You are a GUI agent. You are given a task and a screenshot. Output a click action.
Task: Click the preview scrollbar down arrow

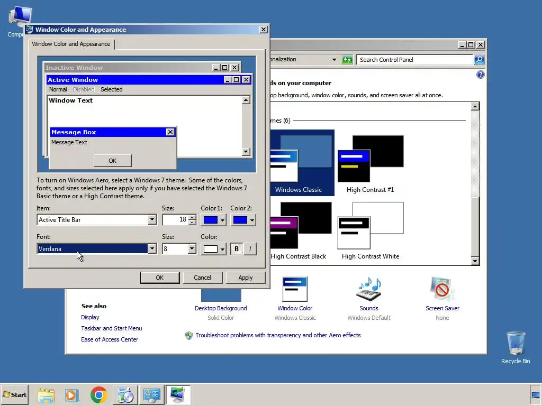point(246,151)
